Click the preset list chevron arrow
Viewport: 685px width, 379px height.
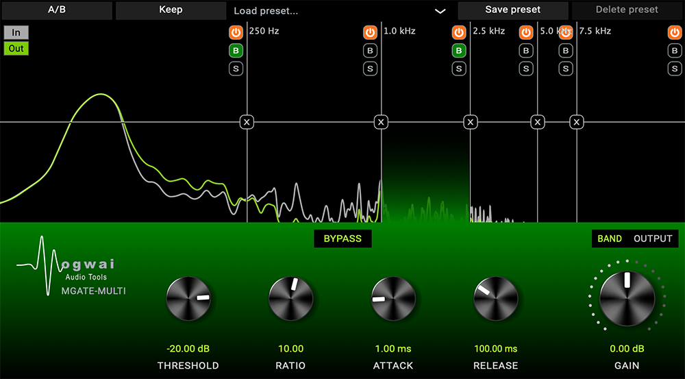(x=440, y=12)
